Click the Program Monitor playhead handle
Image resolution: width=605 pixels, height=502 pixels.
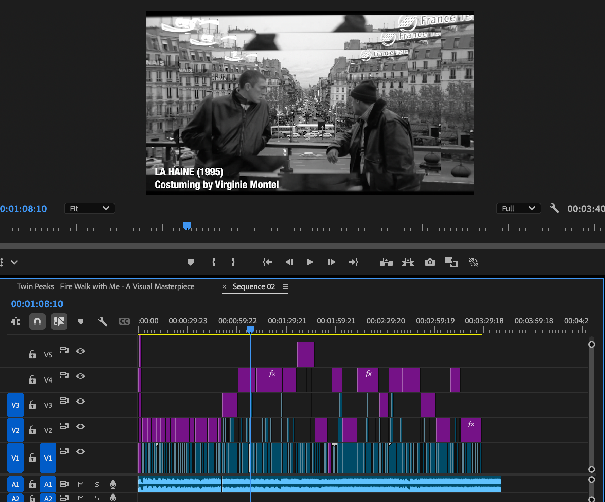click(x=187, y=226)
